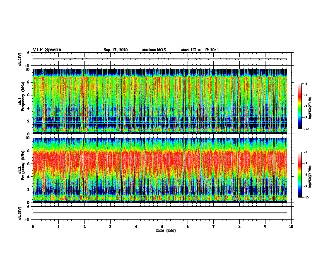Viewport: 328px width, 254px height.
Task: Click the "4" kHz tick on ch.1 axis
Action: tap(29, 108)
